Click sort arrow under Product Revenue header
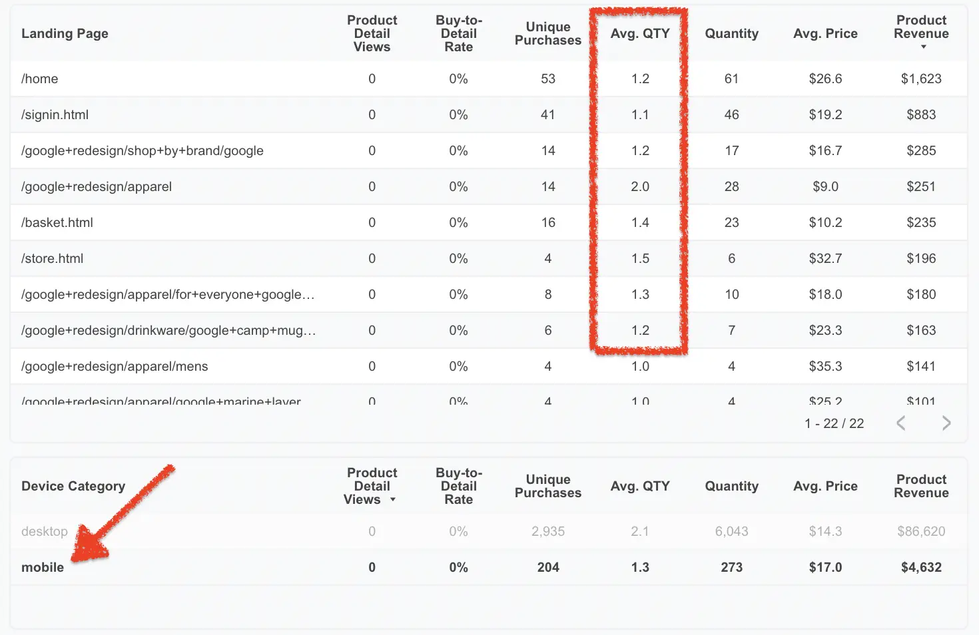The height and width of the screenshot is (635, 979). coord(923,47)
